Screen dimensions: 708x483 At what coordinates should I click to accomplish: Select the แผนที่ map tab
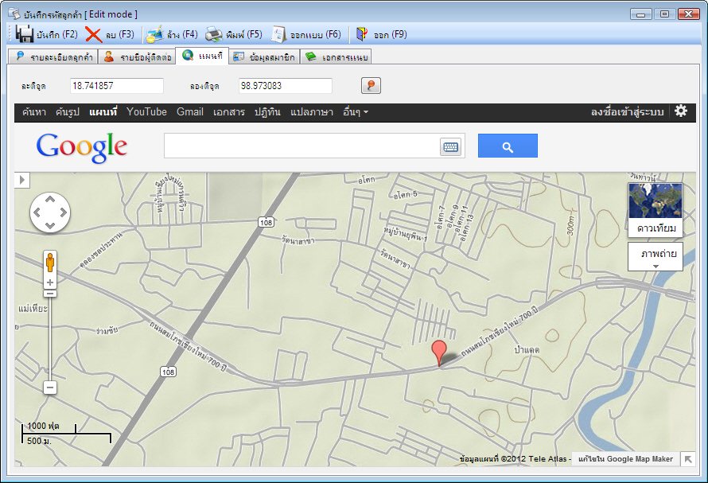(x=202, y=56)
